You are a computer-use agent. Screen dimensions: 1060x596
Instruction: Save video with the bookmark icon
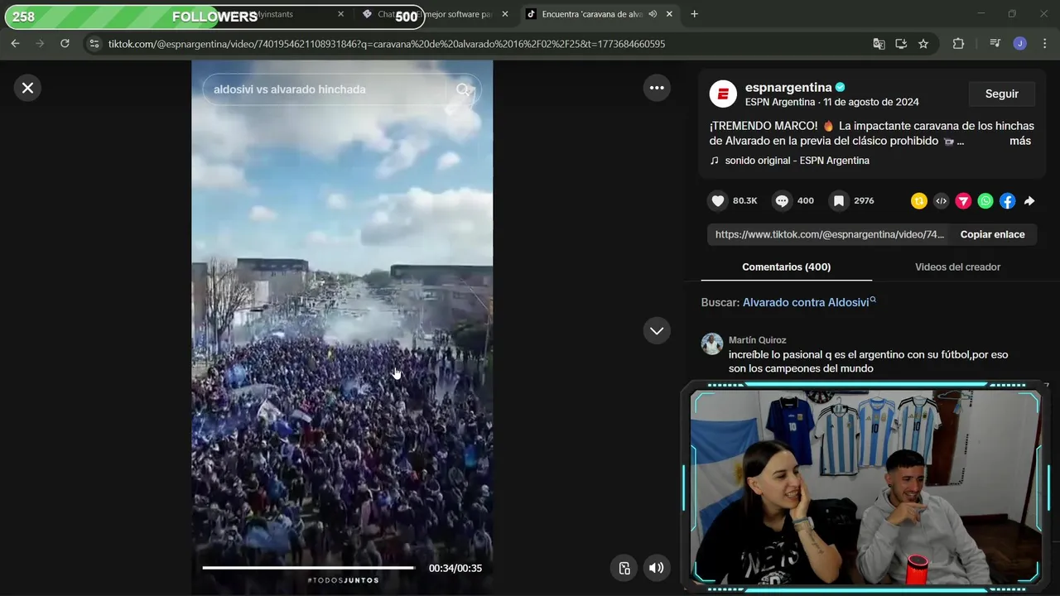[839, 200]
